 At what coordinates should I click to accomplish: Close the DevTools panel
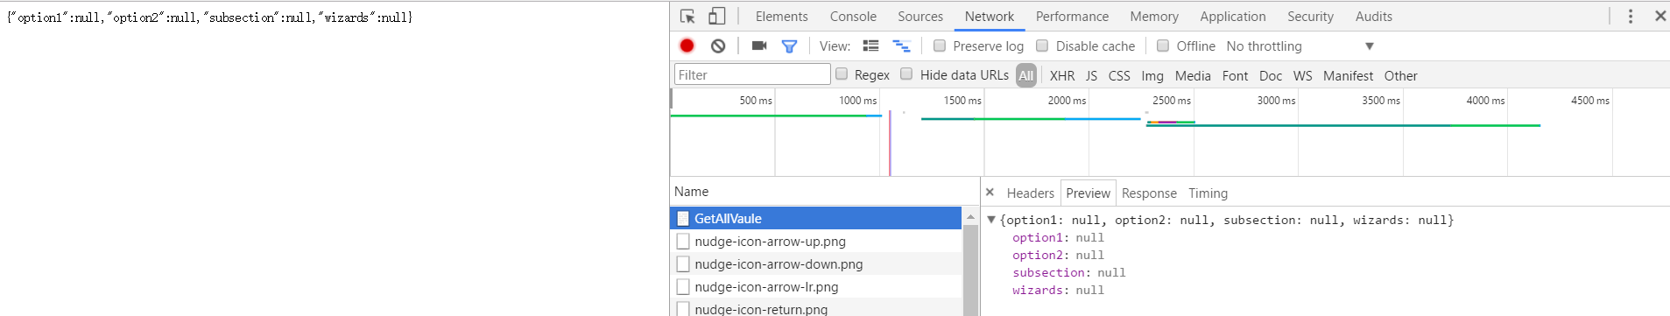pyautogui.click(x=1659, y=16)
